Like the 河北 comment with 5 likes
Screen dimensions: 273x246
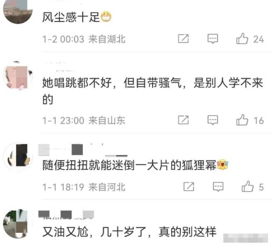[248, 186]
